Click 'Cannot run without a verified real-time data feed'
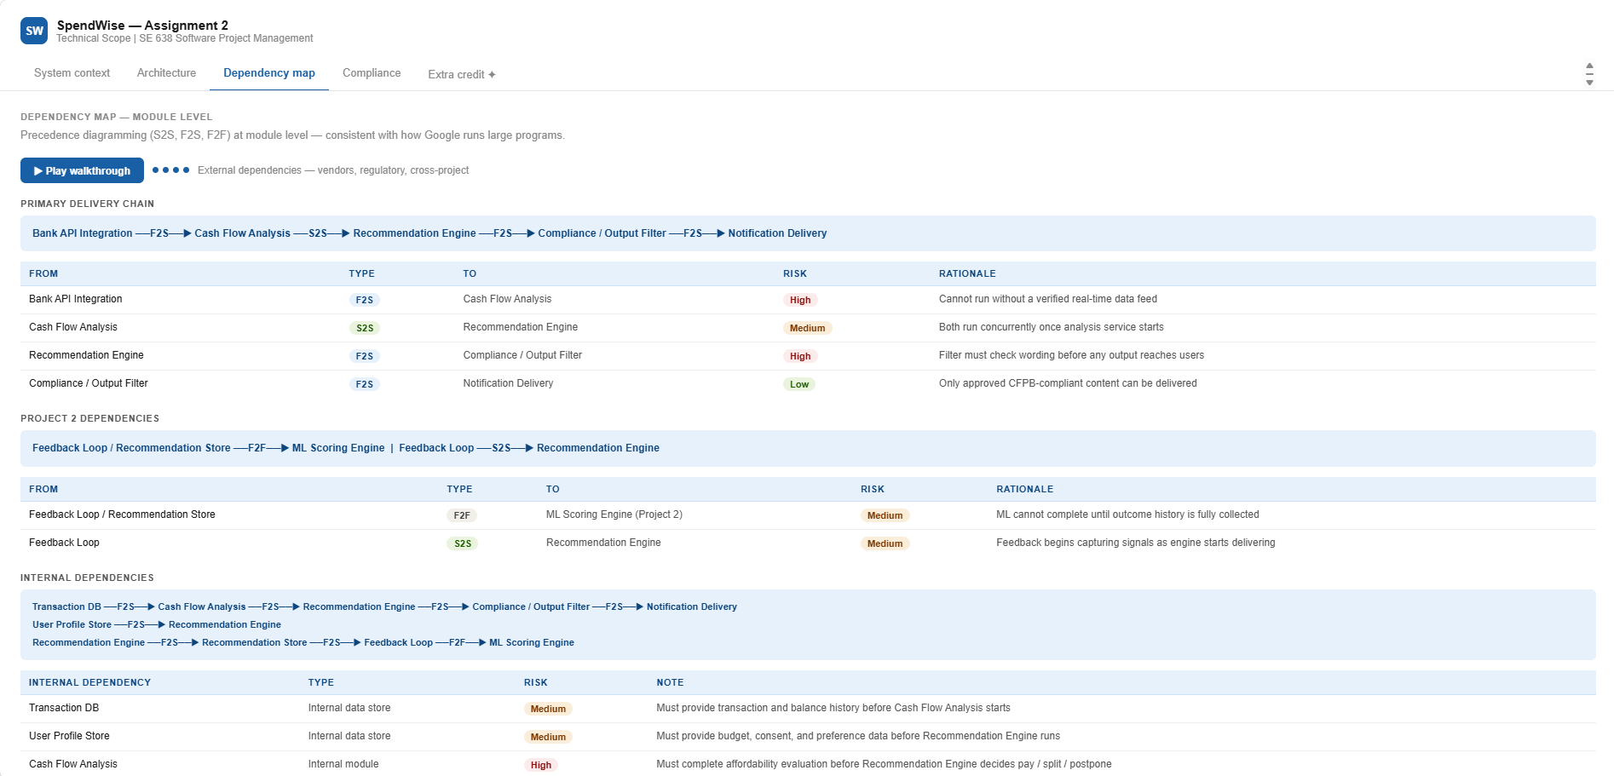Viewport: 1614px width, 776px height. [x=1047, y=299]
